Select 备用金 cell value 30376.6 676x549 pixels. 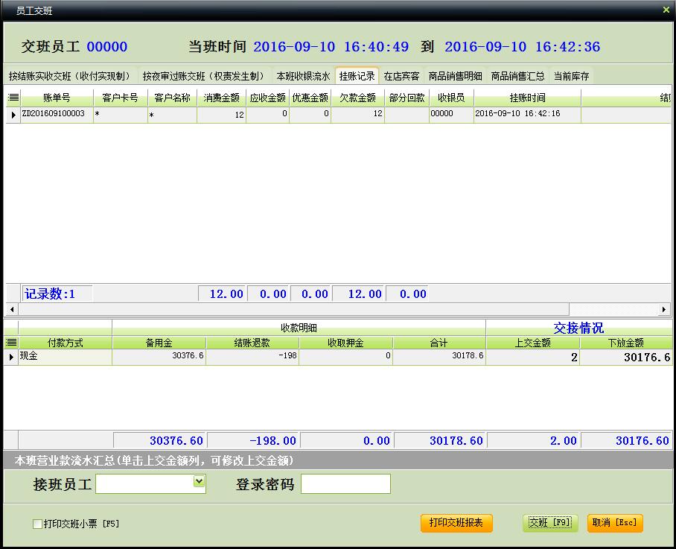point(159,357)
